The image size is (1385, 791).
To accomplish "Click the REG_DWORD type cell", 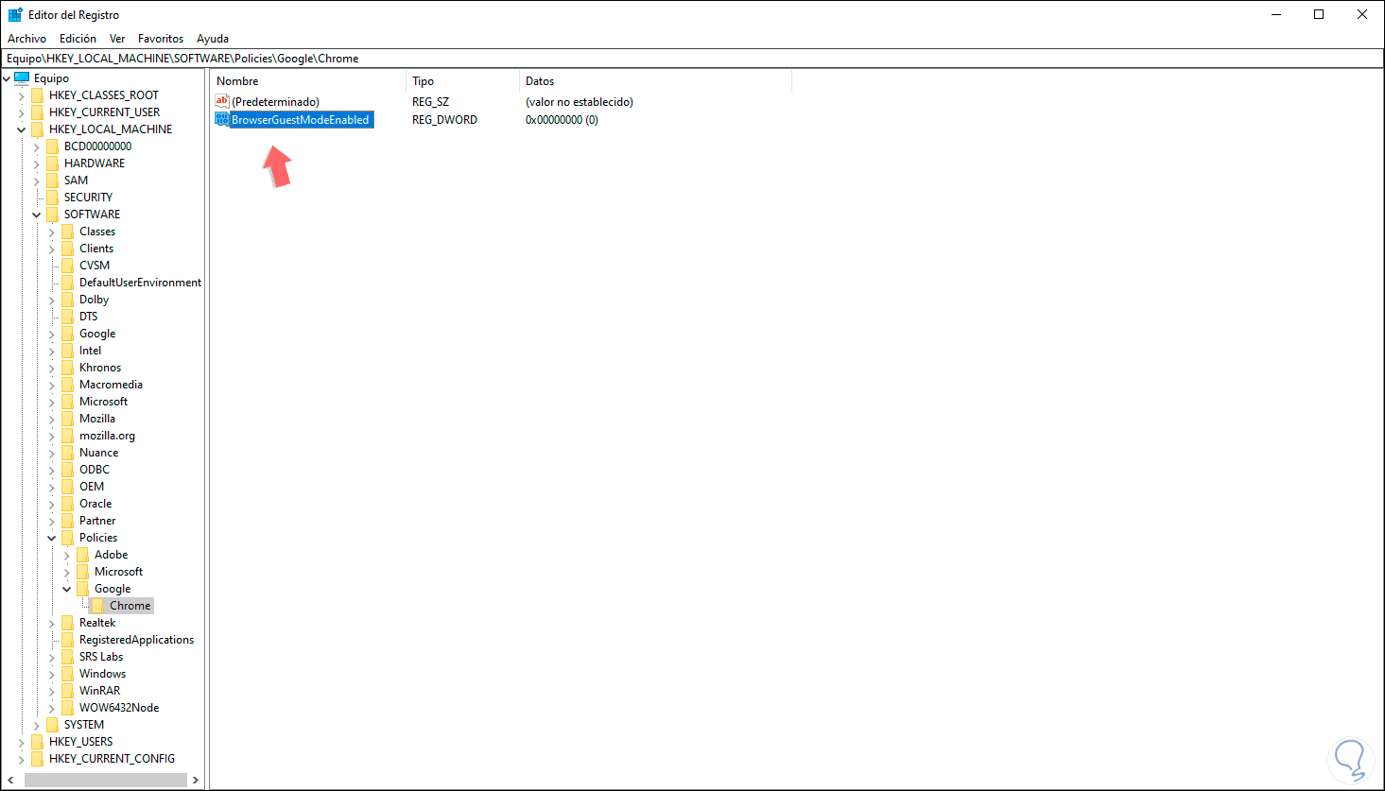I will 444,120.
